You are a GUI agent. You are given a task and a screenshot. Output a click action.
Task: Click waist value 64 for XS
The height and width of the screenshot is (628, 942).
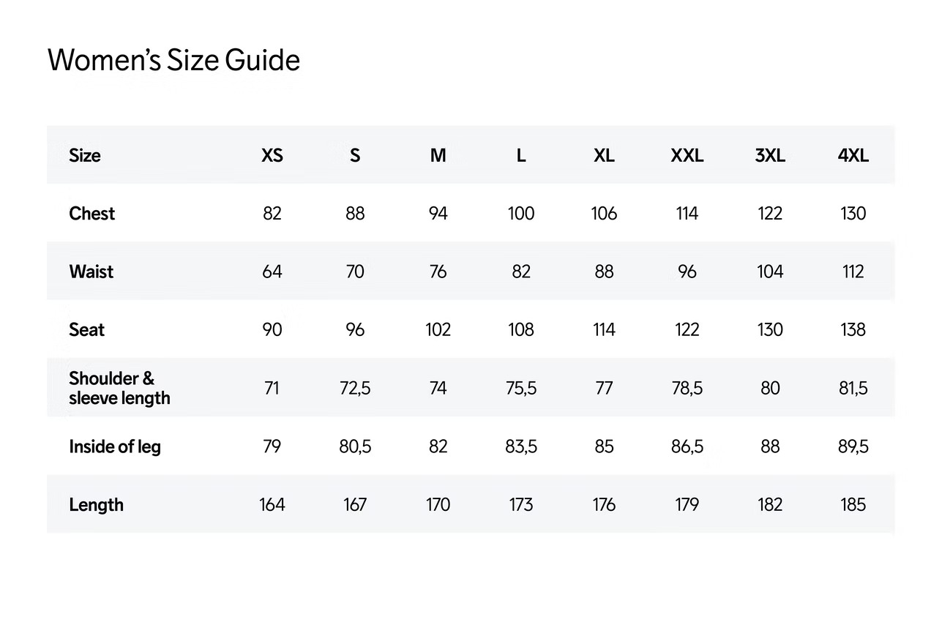272,272
